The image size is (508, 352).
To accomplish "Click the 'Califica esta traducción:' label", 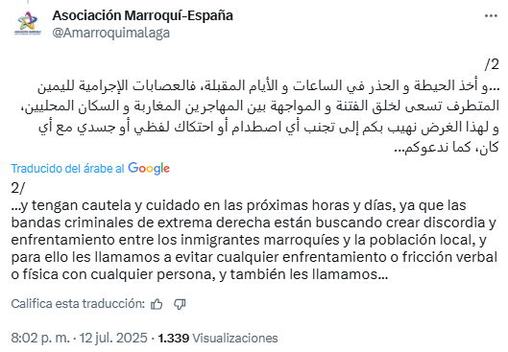I will pyautogui.click(x=78, y=304).
